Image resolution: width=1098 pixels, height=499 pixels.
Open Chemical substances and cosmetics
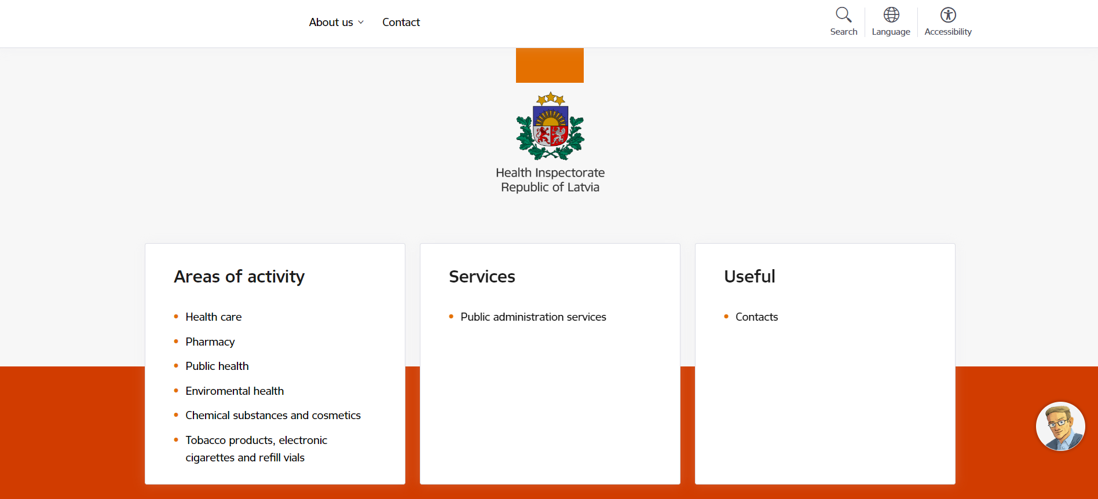273,416
